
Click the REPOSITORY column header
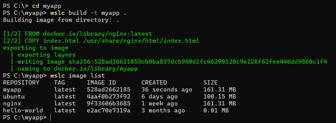[x=21, y=83]
